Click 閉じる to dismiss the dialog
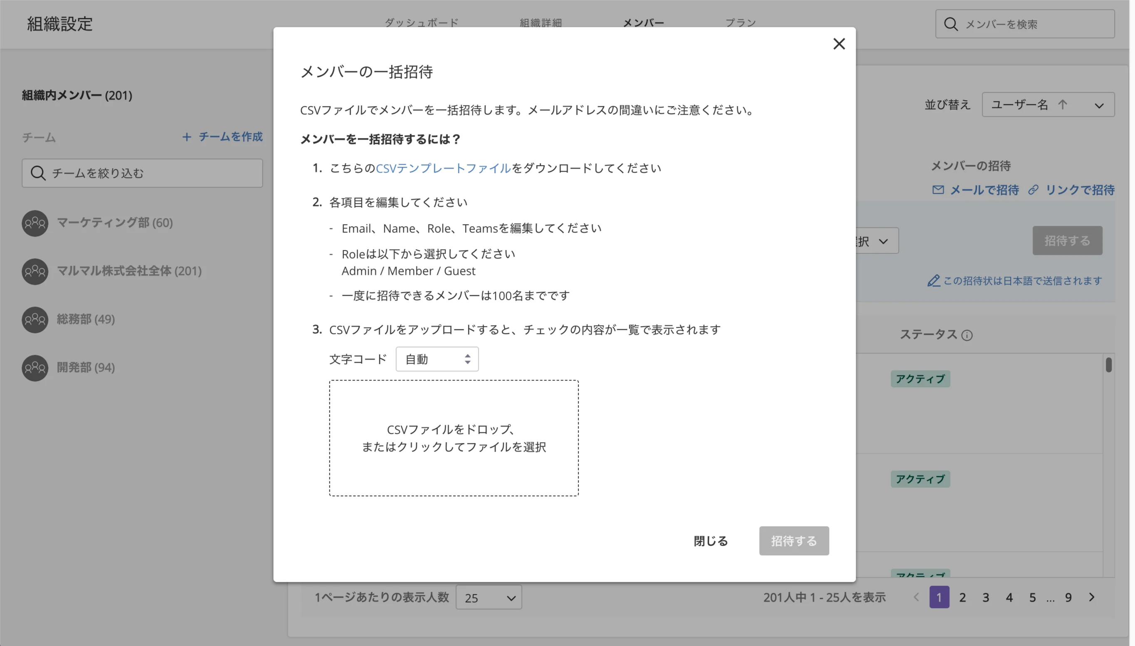Image resolution: width=1135 pixels, height=646 pixels. (x=710, y=541)
